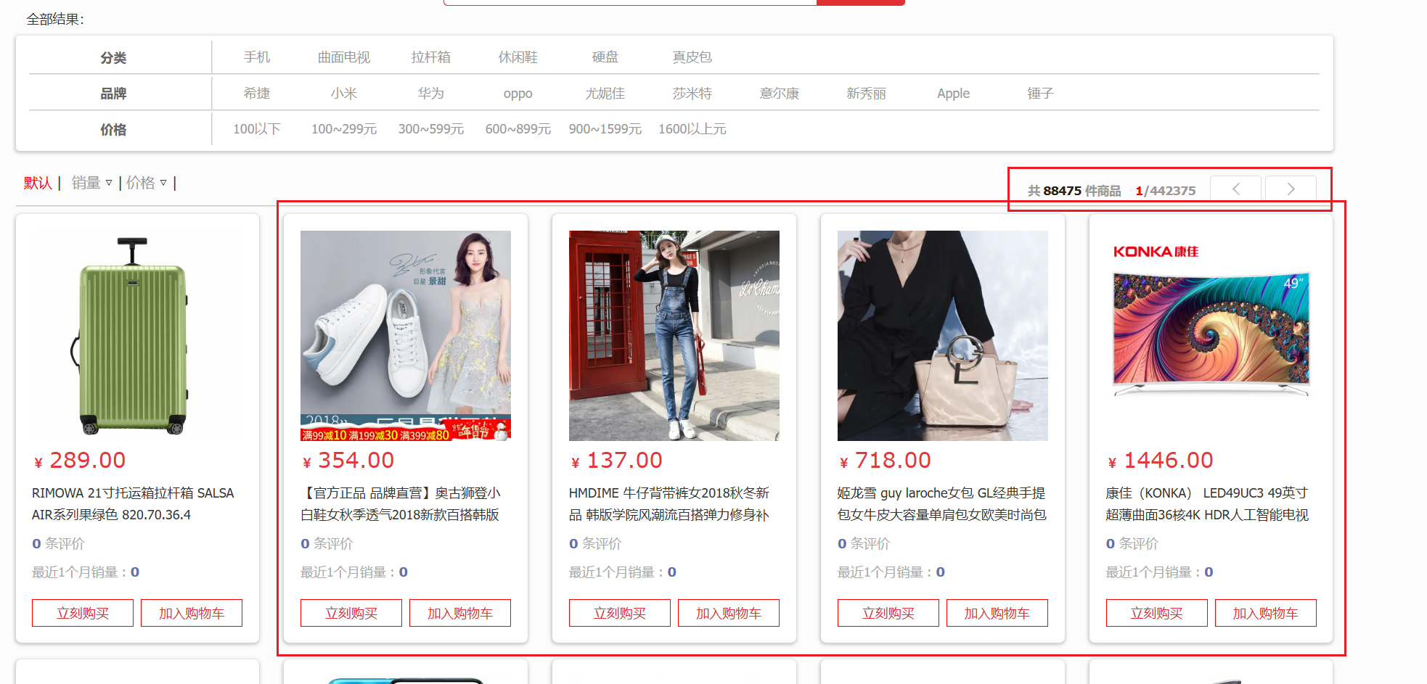Open RIMOWA 21寸托运箱 product title

134,504
